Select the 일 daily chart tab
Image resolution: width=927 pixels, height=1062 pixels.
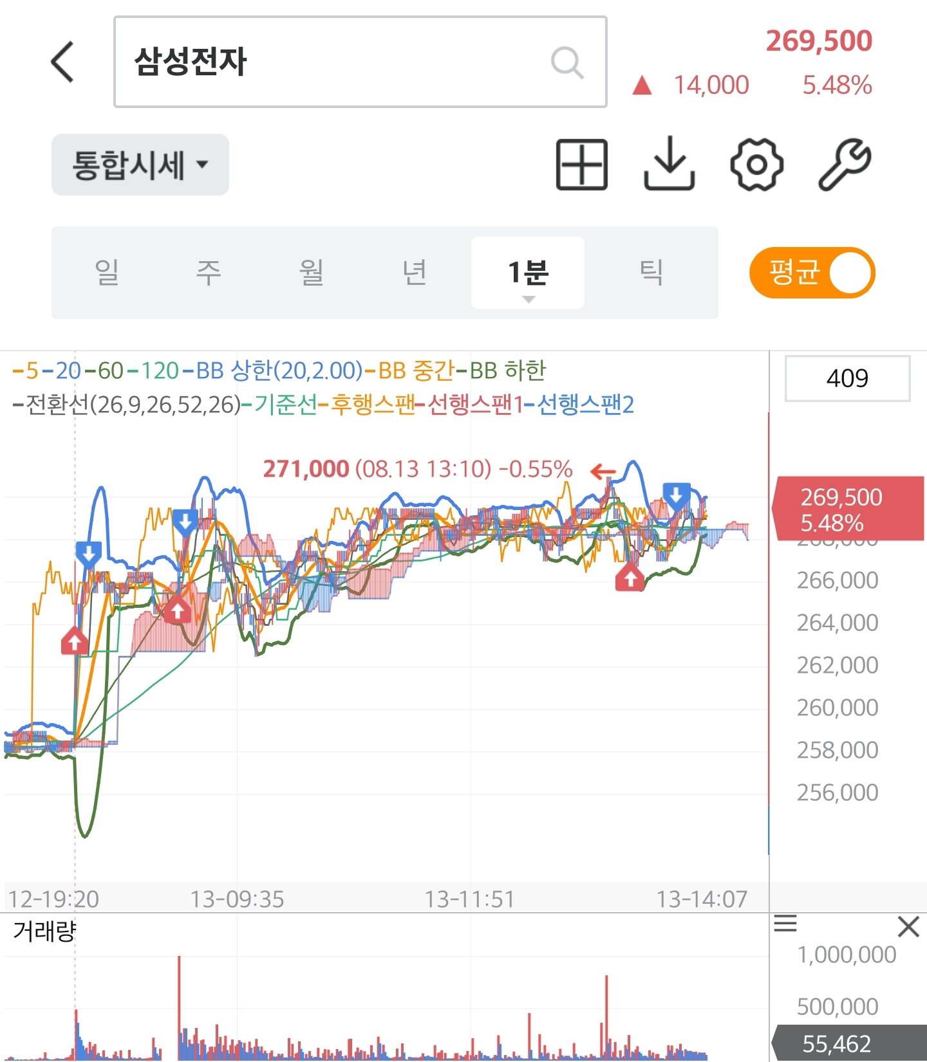107,273
